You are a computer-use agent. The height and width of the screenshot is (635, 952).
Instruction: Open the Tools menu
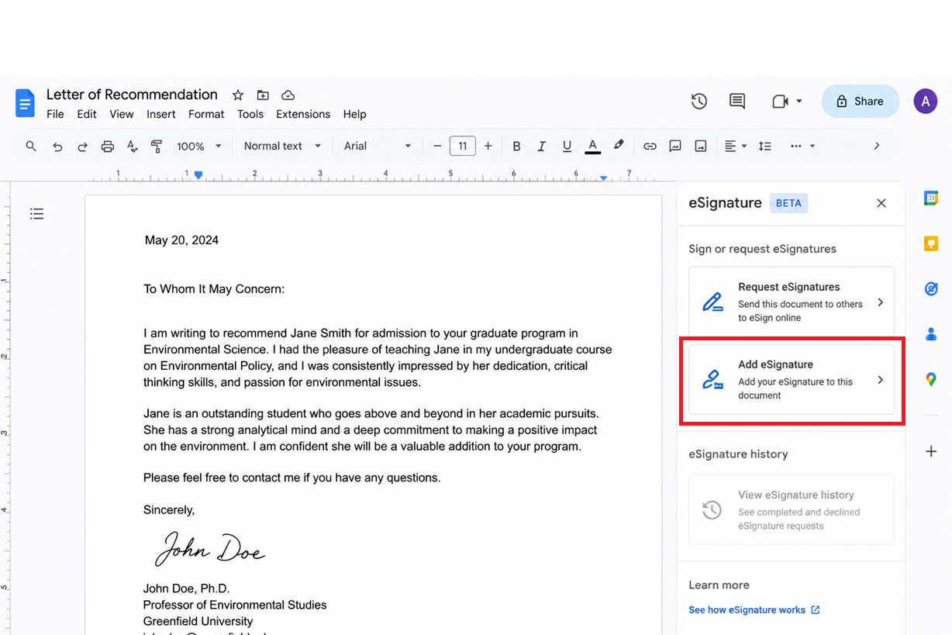250,114
